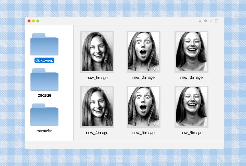Click the new_2.image file name
This screenshot has height=166, width=246.
pyautogui.click(x=143, y=78)
